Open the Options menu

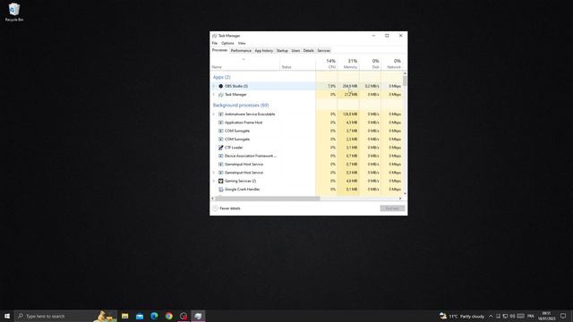tap(227, 43)
